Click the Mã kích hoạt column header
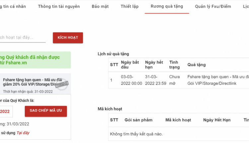The image size is (249, 143). click(x=178, y=120)
